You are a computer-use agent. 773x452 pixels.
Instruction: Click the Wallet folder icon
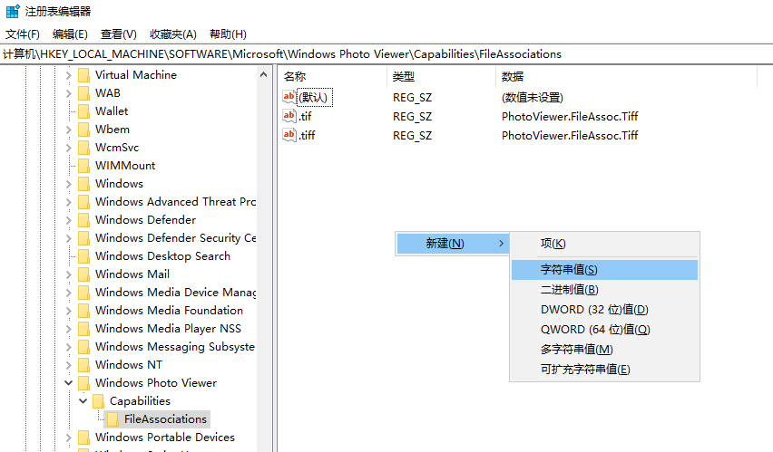pos(83,111)
